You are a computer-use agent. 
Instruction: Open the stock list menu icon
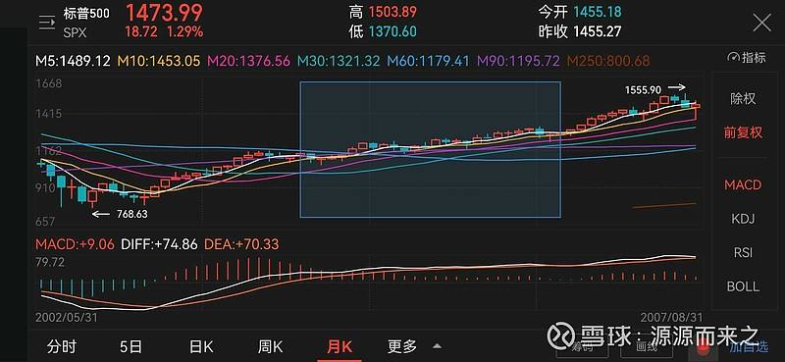point(46,23)
